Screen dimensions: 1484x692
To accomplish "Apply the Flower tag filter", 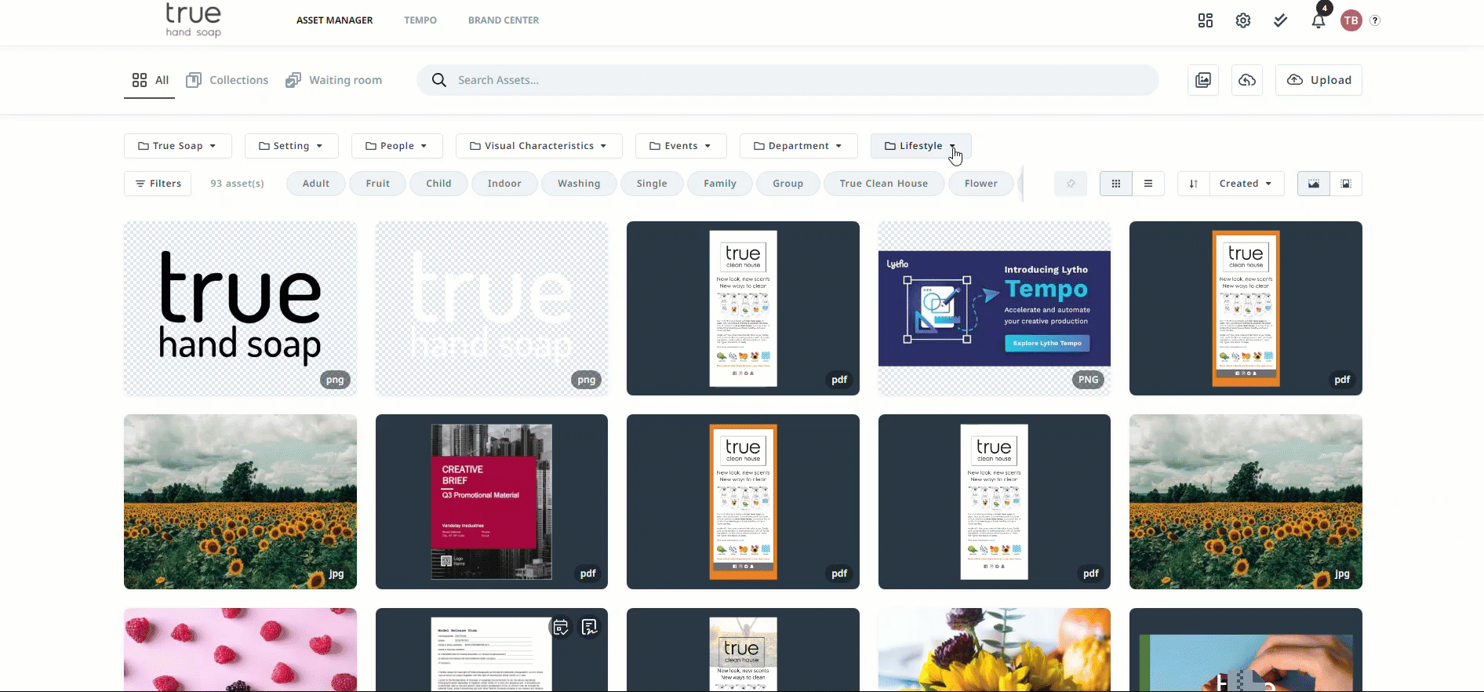I will pyautogui.click(x=981, y=184).
